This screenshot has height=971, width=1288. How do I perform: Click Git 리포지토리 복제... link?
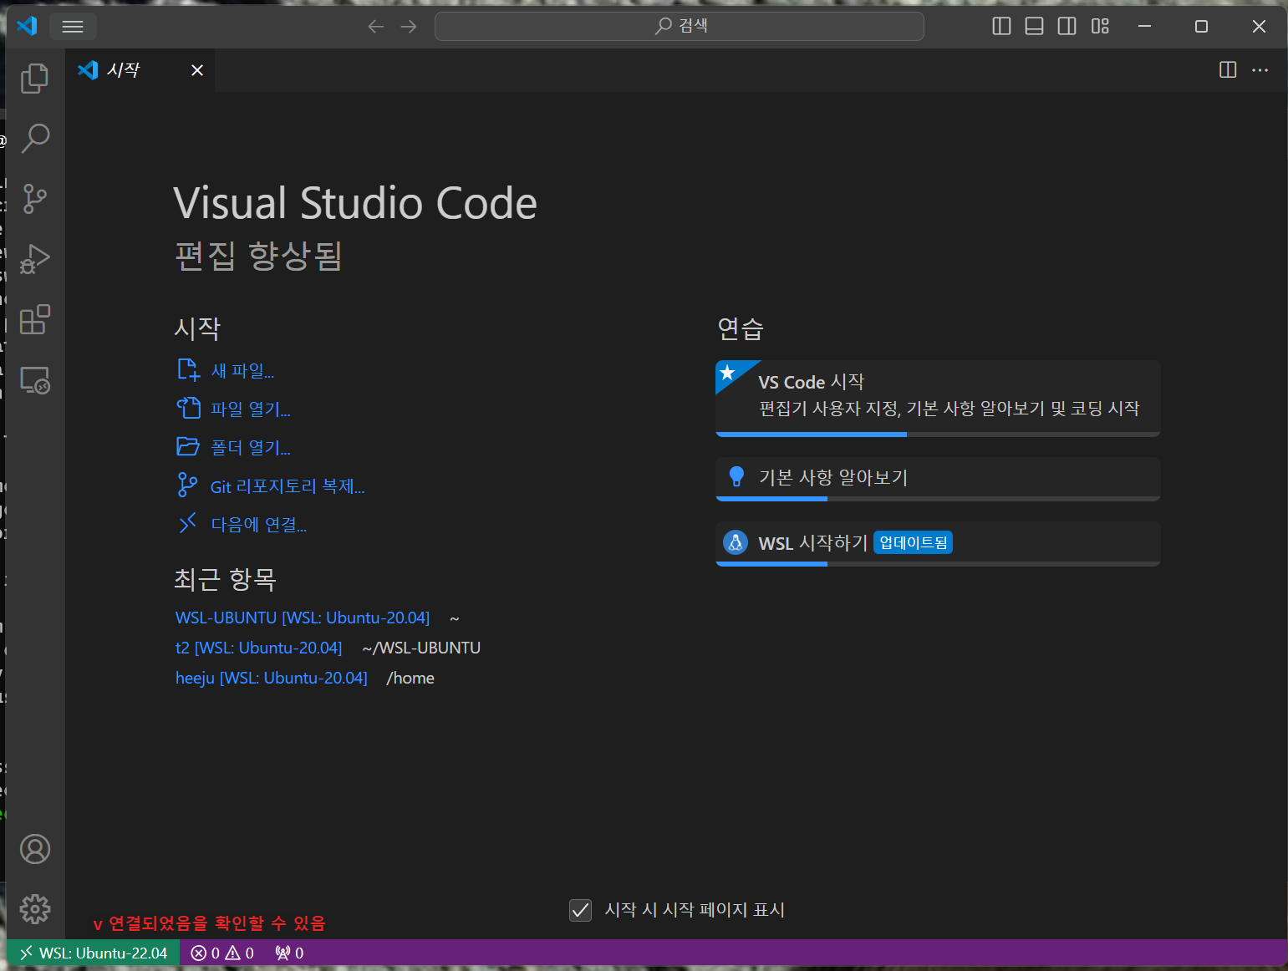click(288, 486)
